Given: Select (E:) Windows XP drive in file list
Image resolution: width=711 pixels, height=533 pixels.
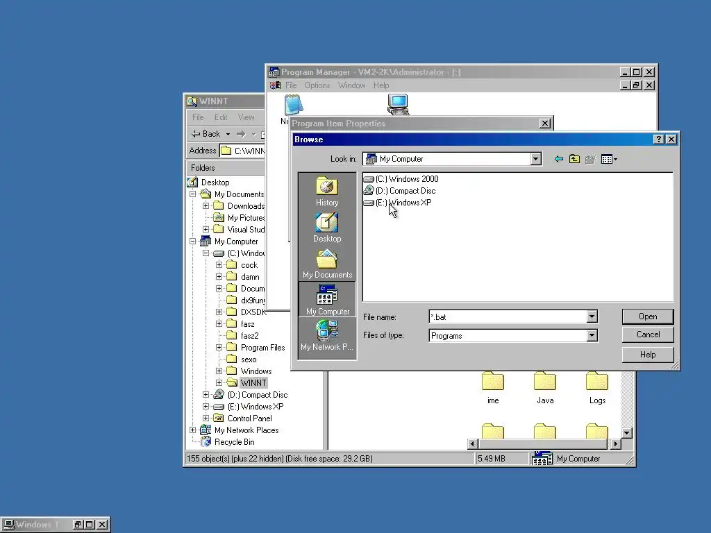Looking at the screenshot, I should coord(398,203).
